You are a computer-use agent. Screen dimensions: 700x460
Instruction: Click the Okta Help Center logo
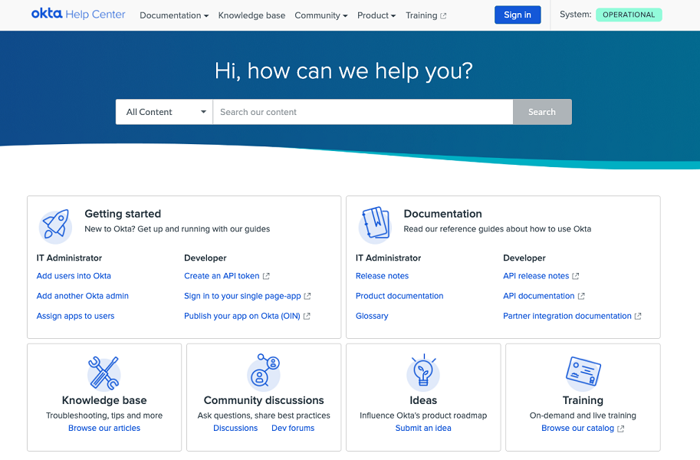pyautogui.click(x=78, y=15)
